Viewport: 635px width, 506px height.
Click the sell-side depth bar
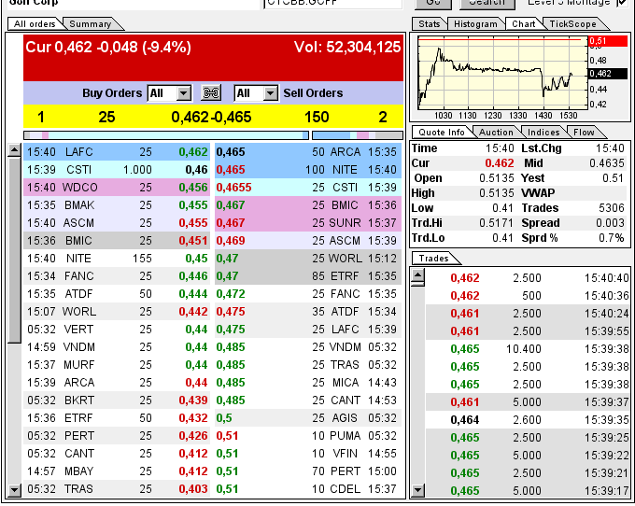point(358,135)
